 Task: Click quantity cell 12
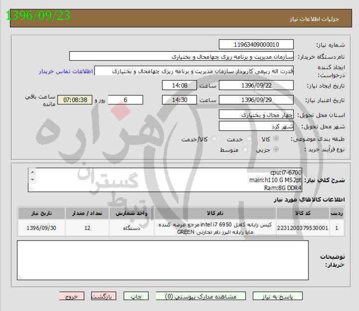click(x=87, y=228)
